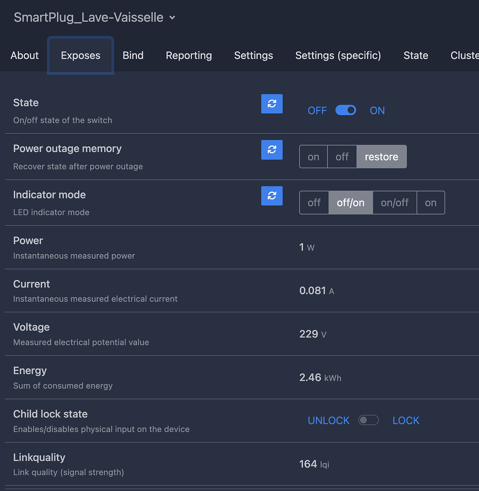Choose on/off Indicator mode
This screenshot has width=479, height=491.
[395, 203]
